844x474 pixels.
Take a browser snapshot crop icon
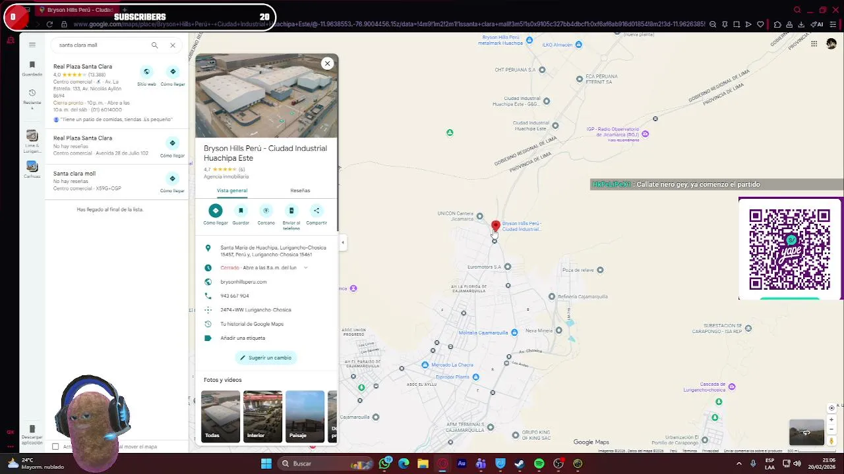click(x=737, y=24)
